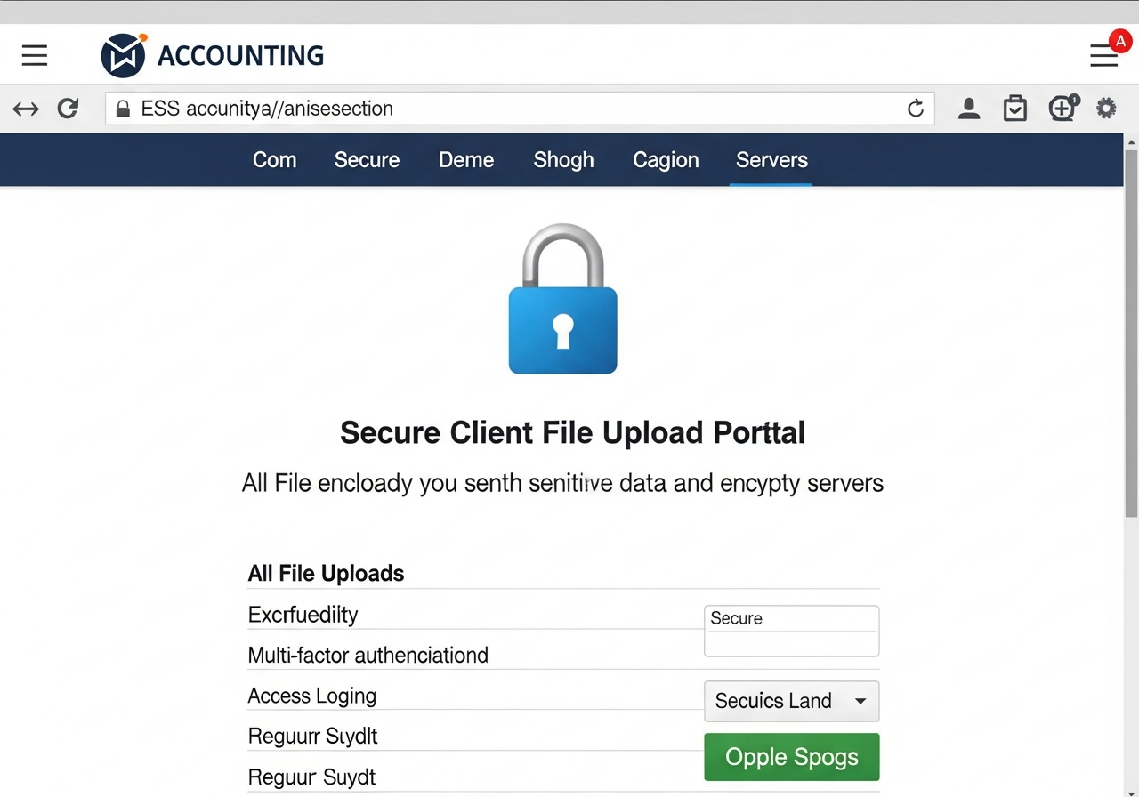Click the padlock icon in the address bar

coord(123,108)
